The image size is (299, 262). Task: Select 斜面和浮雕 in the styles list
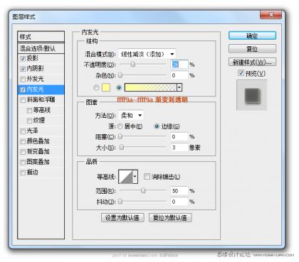41,99
